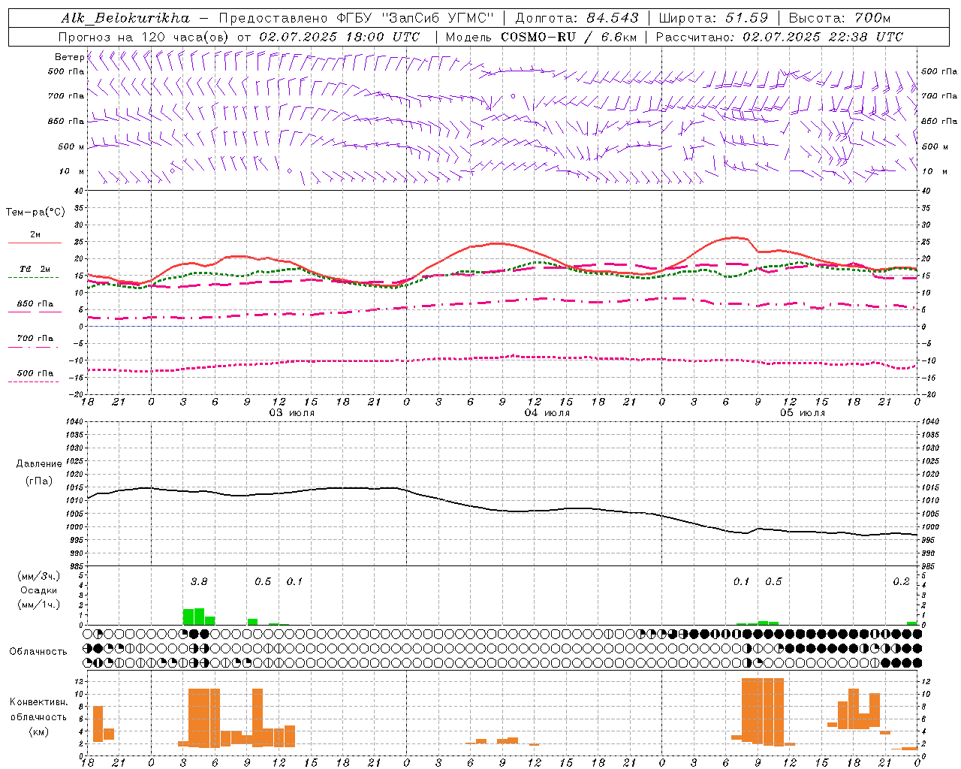Screen dimensions: 961x769
Task: Select the "Долгота: 84.543" header value
Action: (x=577, y=17)
